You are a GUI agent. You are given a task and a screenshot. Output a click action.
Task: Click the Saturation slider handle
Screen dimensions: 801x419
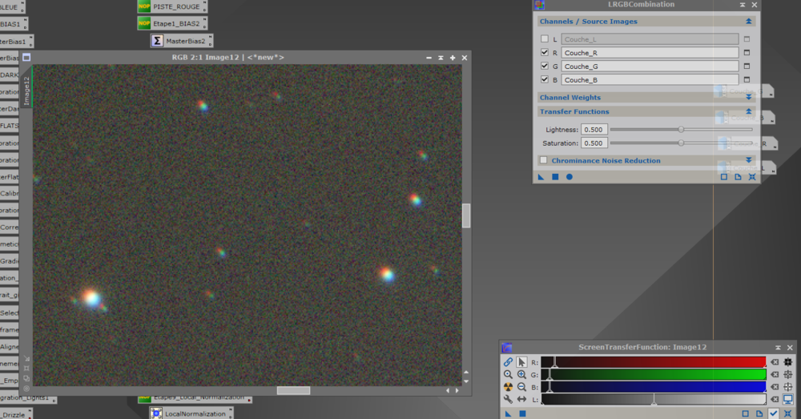coord(681,143)
